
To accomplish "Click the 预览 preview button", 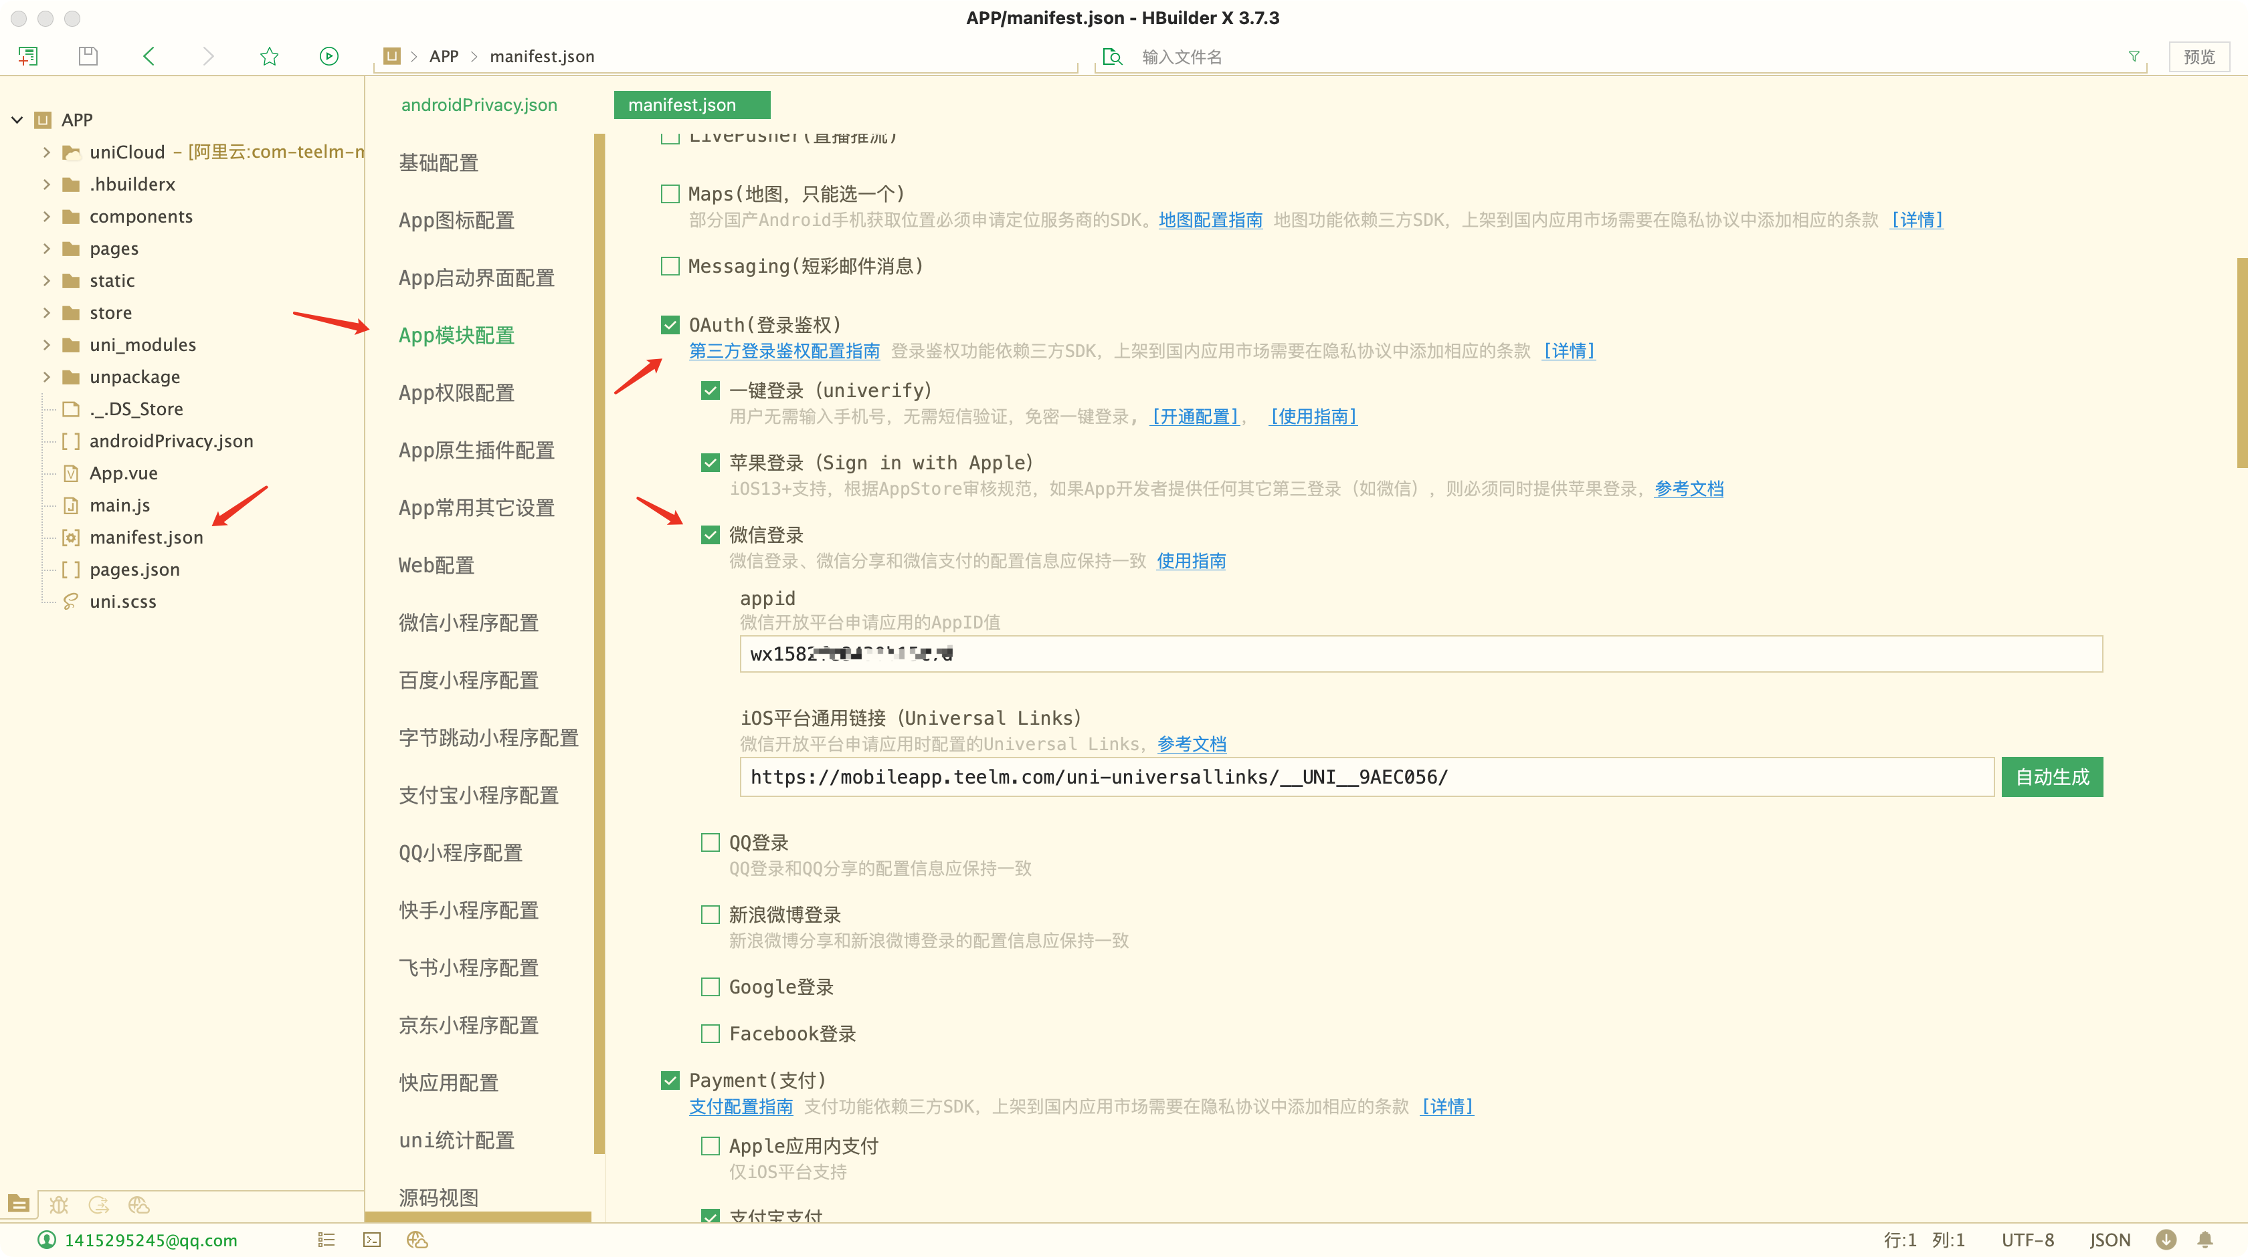I will pyautogui.click(x=2198, y=57).
